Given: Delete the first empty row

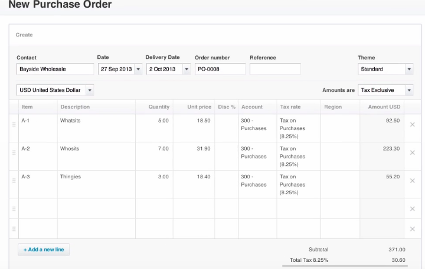Looking at the screenshot, I should click(412, 209).
